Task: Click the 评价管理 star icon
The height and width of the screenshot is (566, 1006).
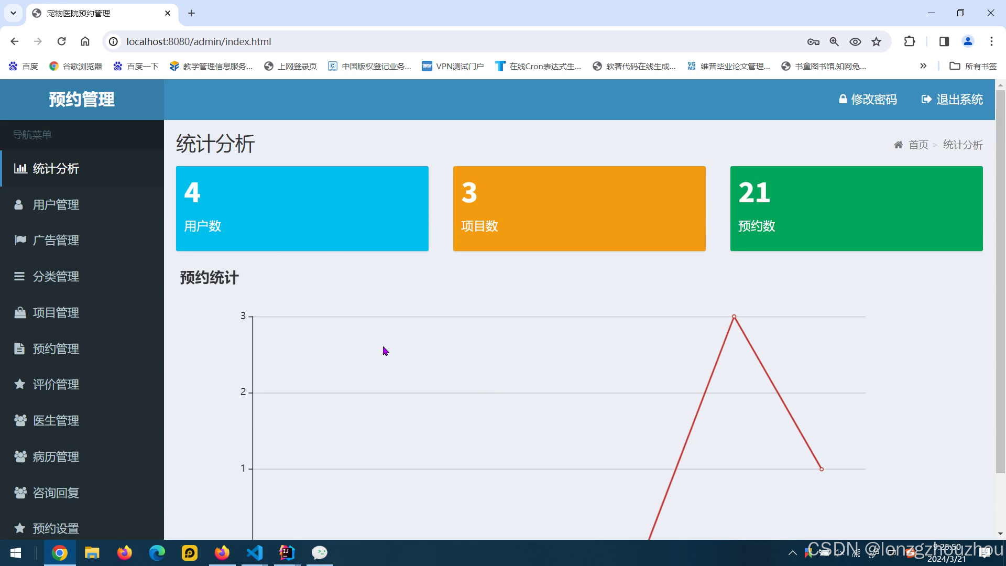Action: [20, 385]
